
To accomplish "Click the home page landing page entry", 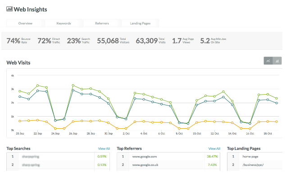I will [250, 157].
